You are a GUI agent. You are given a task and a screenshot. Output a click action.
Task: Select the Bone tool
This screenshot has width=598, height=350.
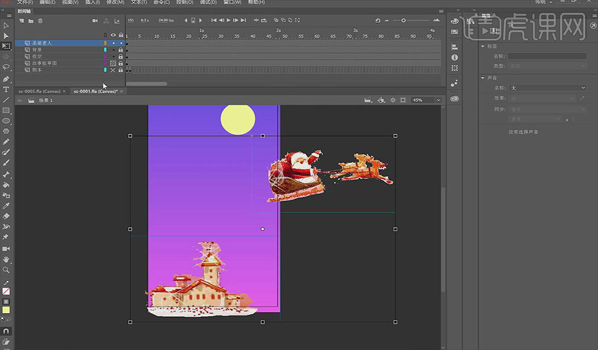click(5, 175)
